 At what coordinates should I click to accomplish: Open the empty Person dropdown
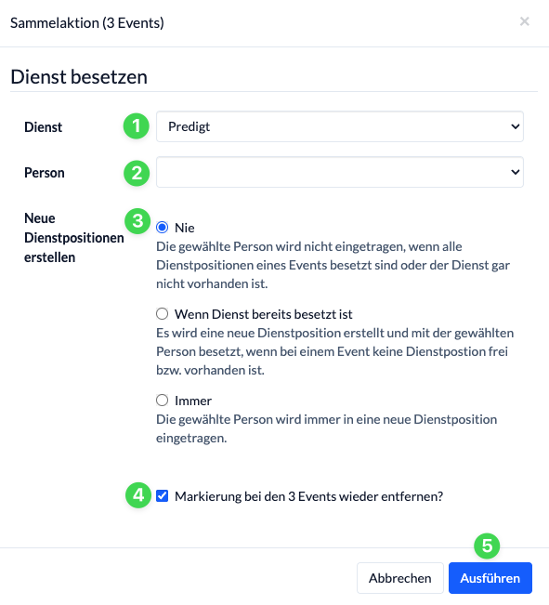pos(339,172)
